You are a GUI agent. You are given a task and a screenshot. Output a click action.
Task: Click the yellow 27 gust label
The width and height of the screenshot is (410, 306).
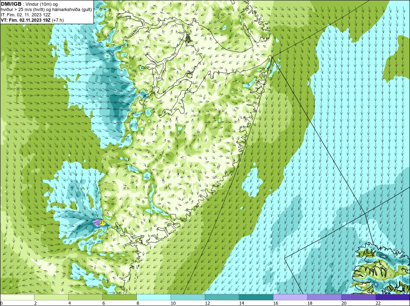tap(102, 223)
